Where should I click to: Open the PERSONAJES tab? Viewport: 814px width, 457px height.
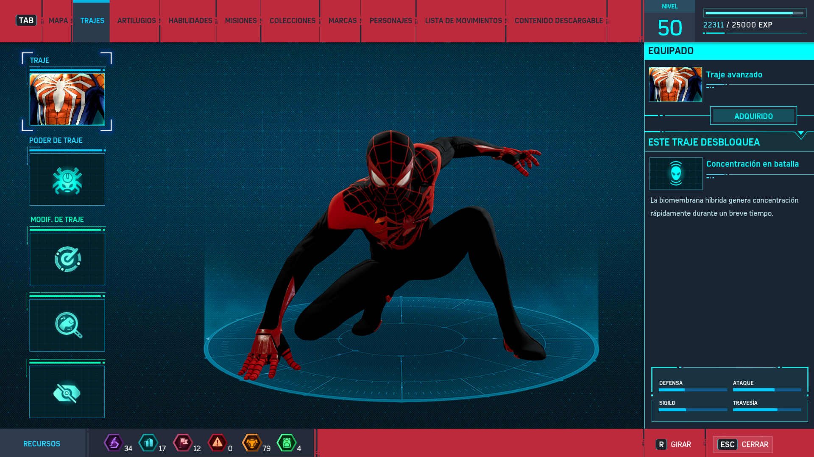pyautogui.click(x=391, y=21)
